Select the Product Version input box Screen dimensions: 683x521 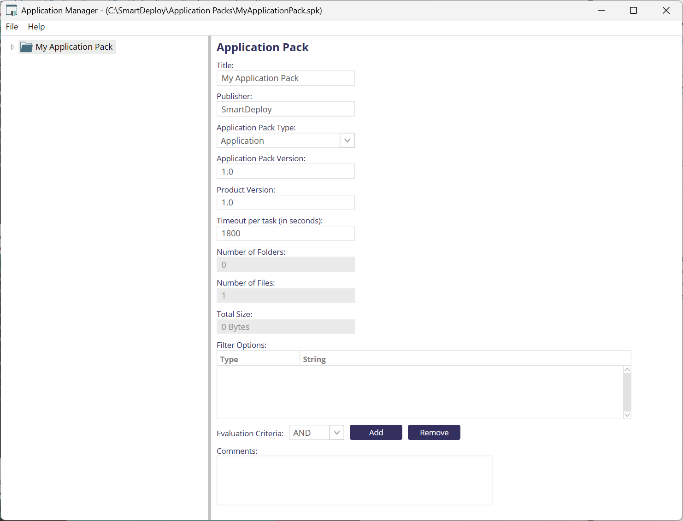pyautogui.click(x=285, y=203)
